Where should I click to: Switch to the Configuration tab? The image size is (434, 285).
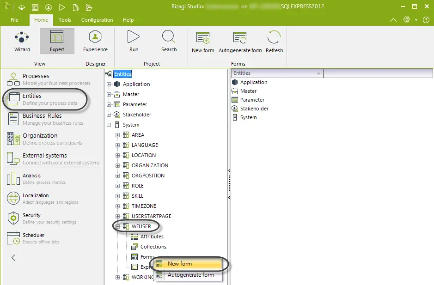97,20
